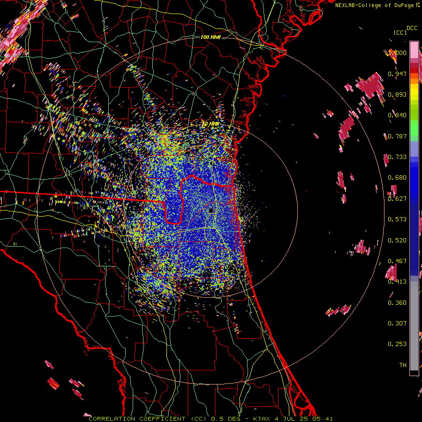Screen dimensions: 422x422
Task: Click the [CC] units label
Action: [x=400, y=32]
